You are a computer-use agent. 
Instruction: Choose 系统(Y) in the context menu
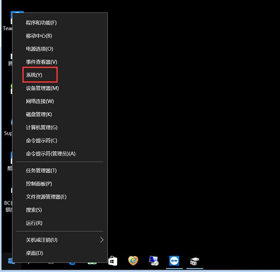point(60,75)
